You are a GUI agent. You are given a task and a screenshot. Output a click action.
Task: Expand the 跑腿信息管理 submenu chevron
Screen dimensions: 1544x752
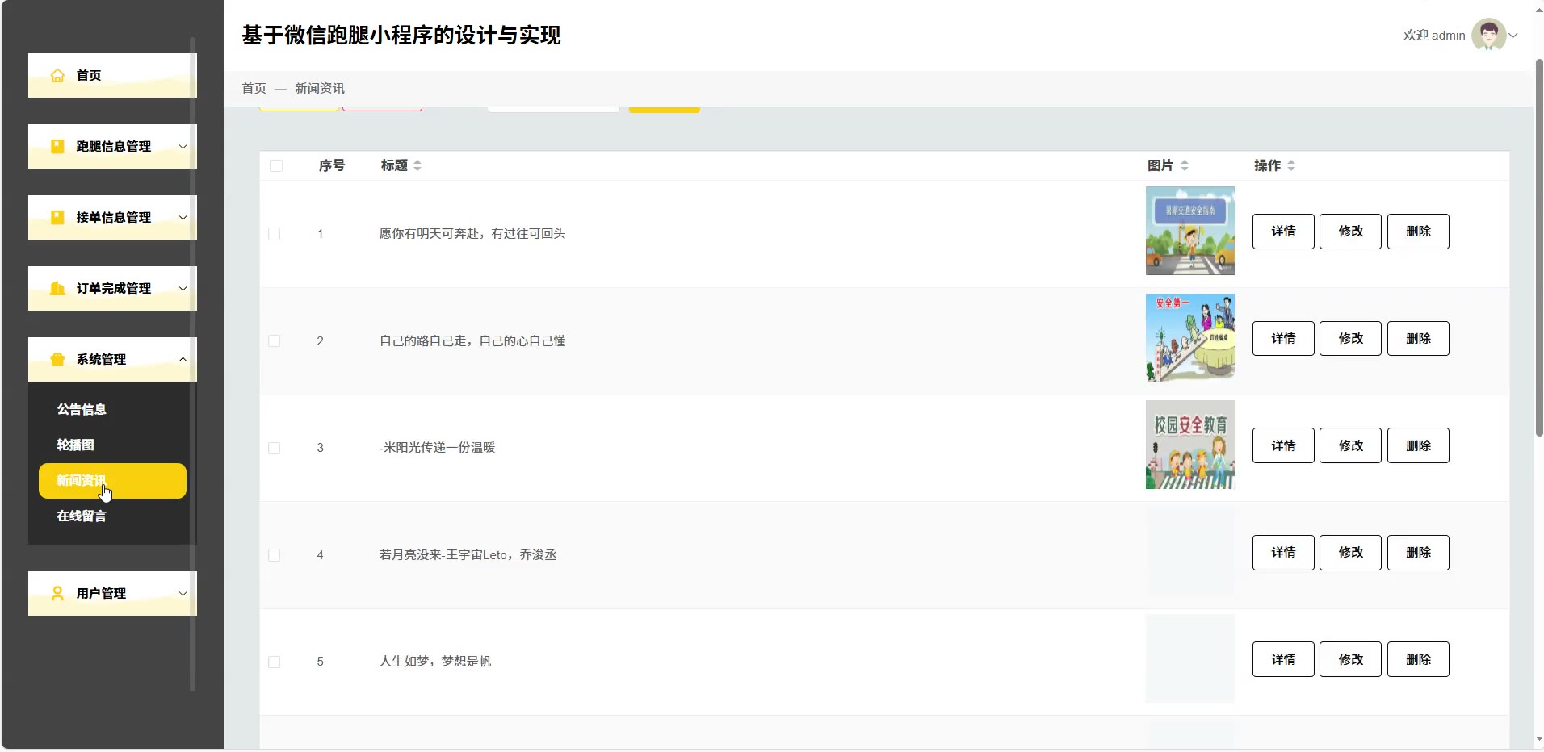click(183, 147)
